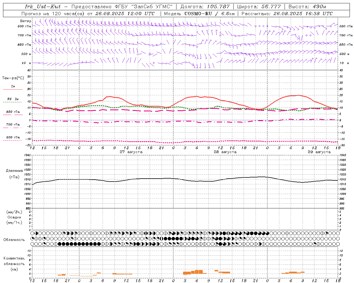This screenshot has width=354, height=283.
Task: Click the Модель COSMO-RU / 6.6км label
Action: click(x=199, y=14)
